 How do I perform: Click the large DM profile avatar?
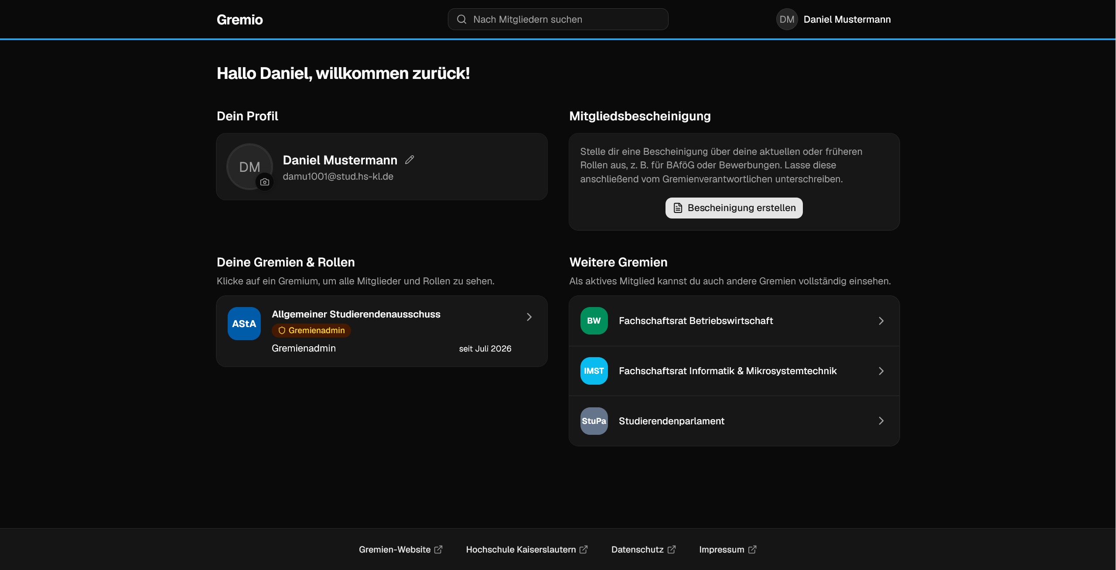tap(249, 167)
